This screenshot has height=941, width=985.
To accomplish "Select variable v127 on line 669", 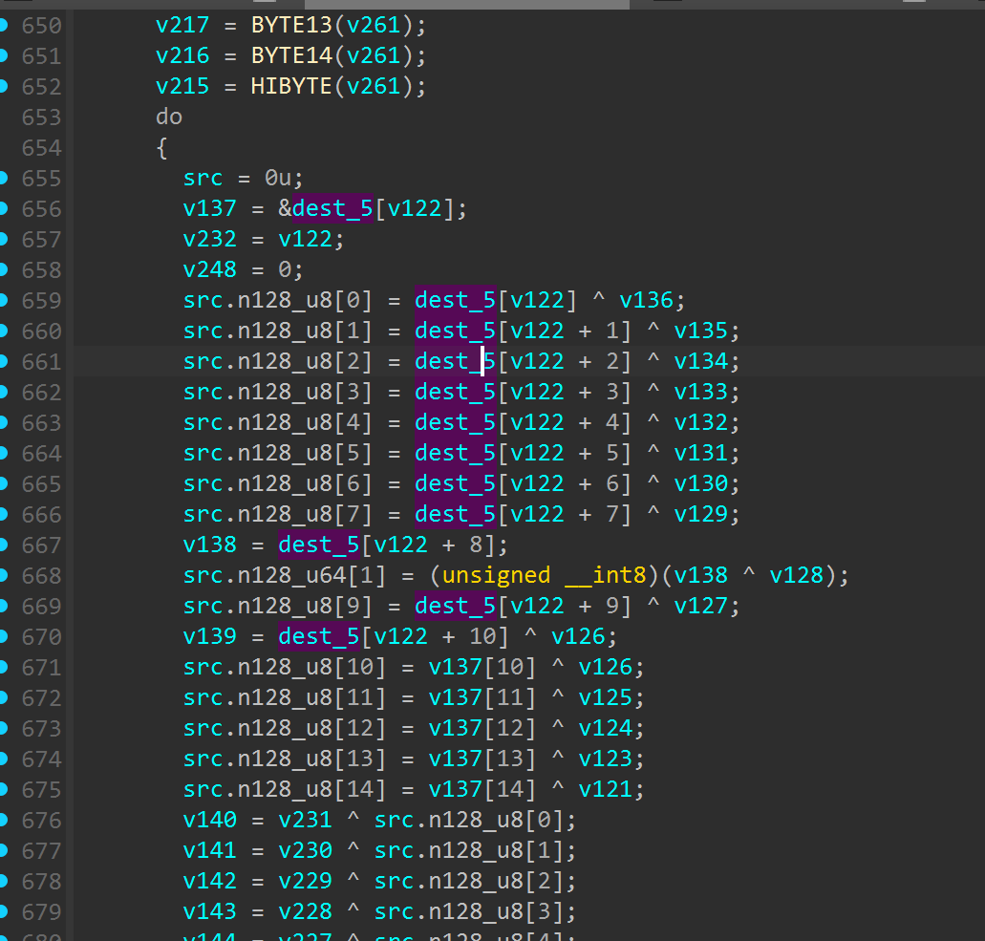I will point(701,607).
